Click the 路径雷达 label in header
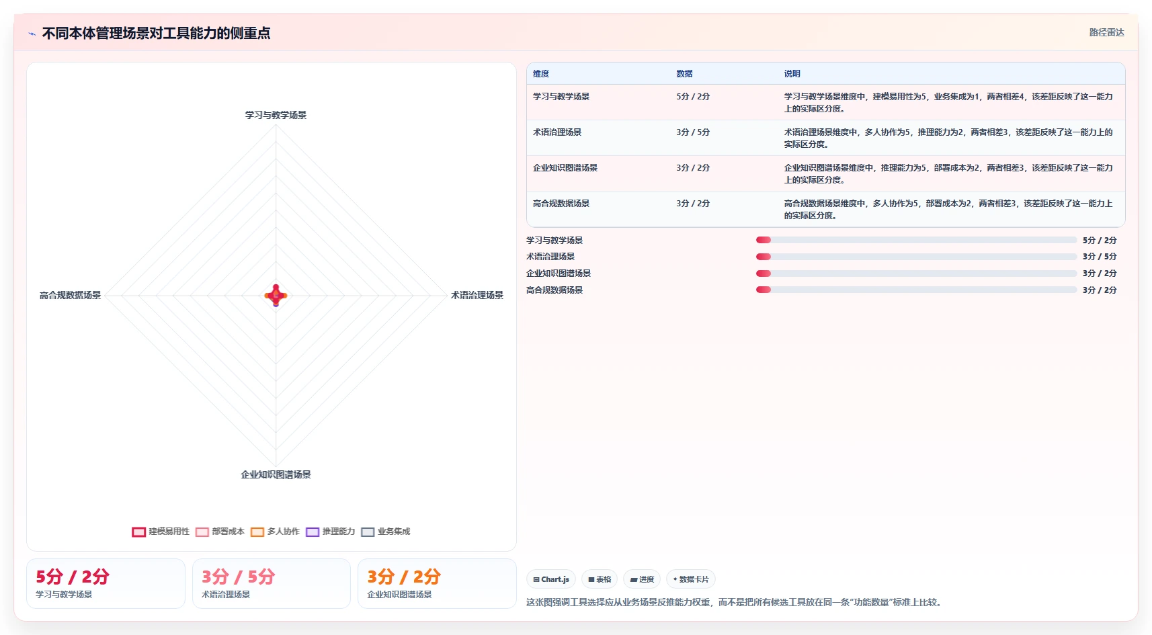 click(x=1106, y=32)
